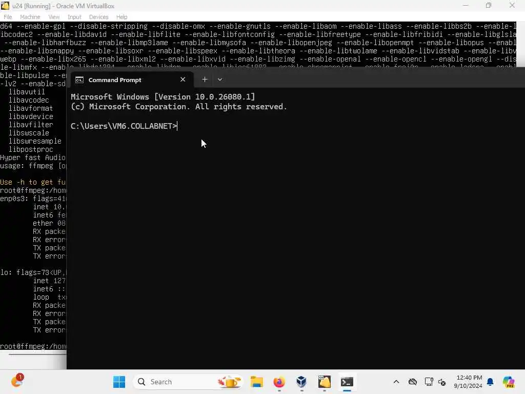
Task: Open network status tray icon
Action: (428, 382)
